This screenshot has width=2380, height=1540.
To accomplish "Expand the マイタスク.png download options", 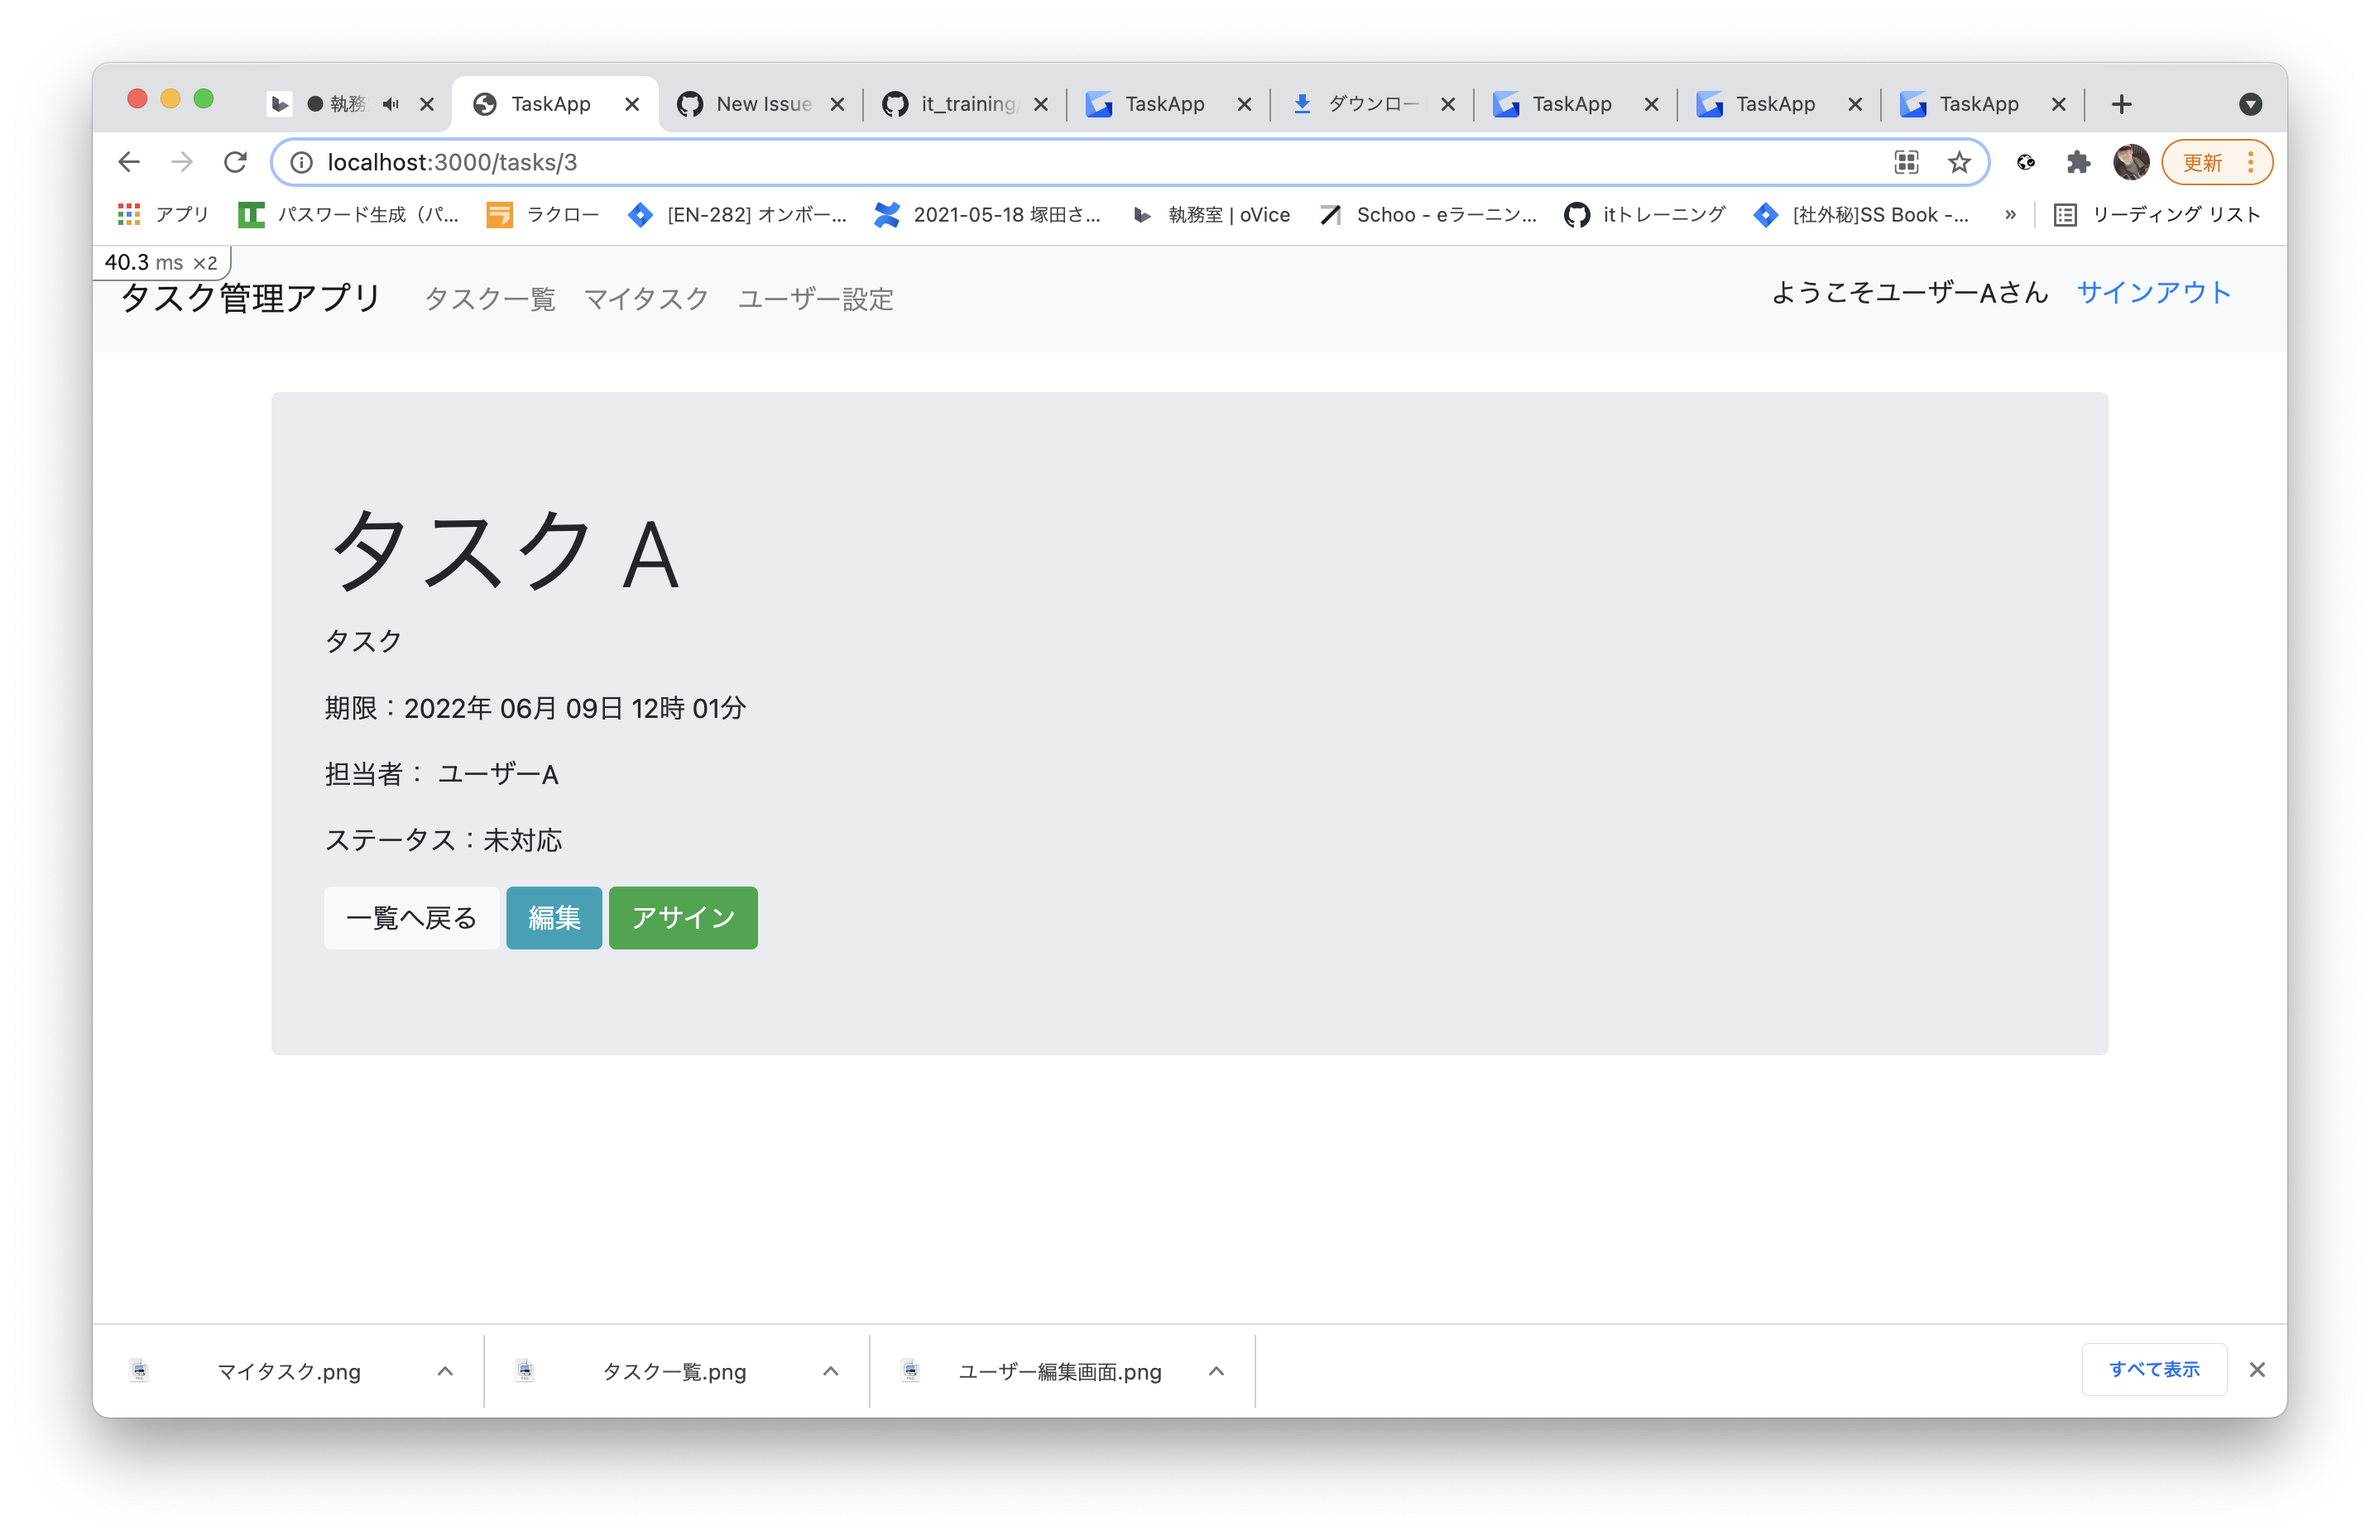I will (445, 1371).
